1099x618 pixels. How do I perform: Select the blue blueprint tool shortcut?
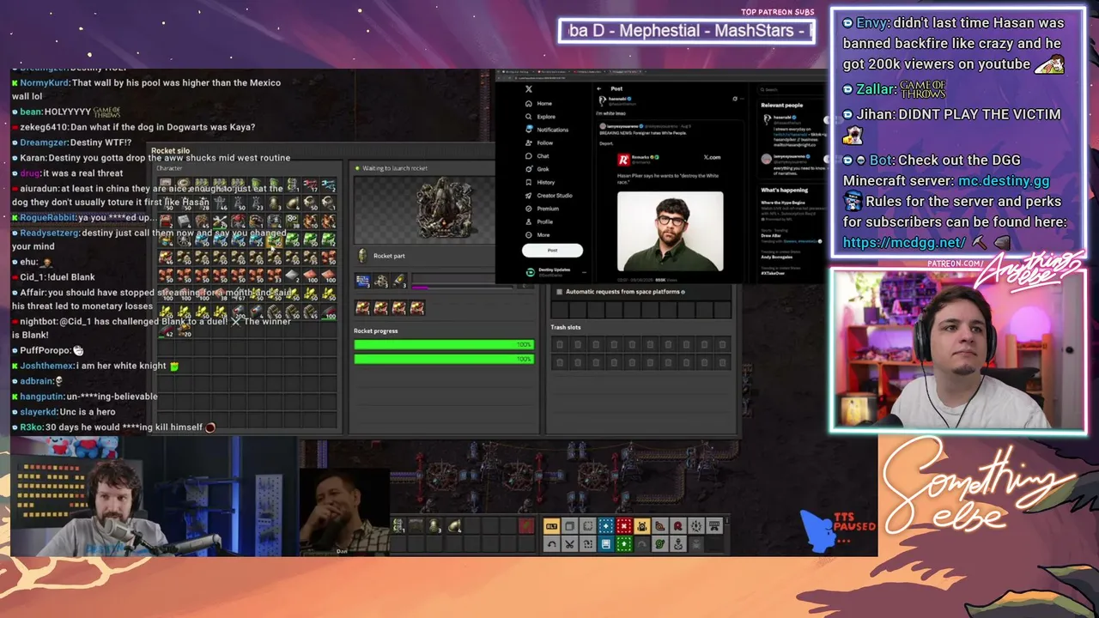606,526
